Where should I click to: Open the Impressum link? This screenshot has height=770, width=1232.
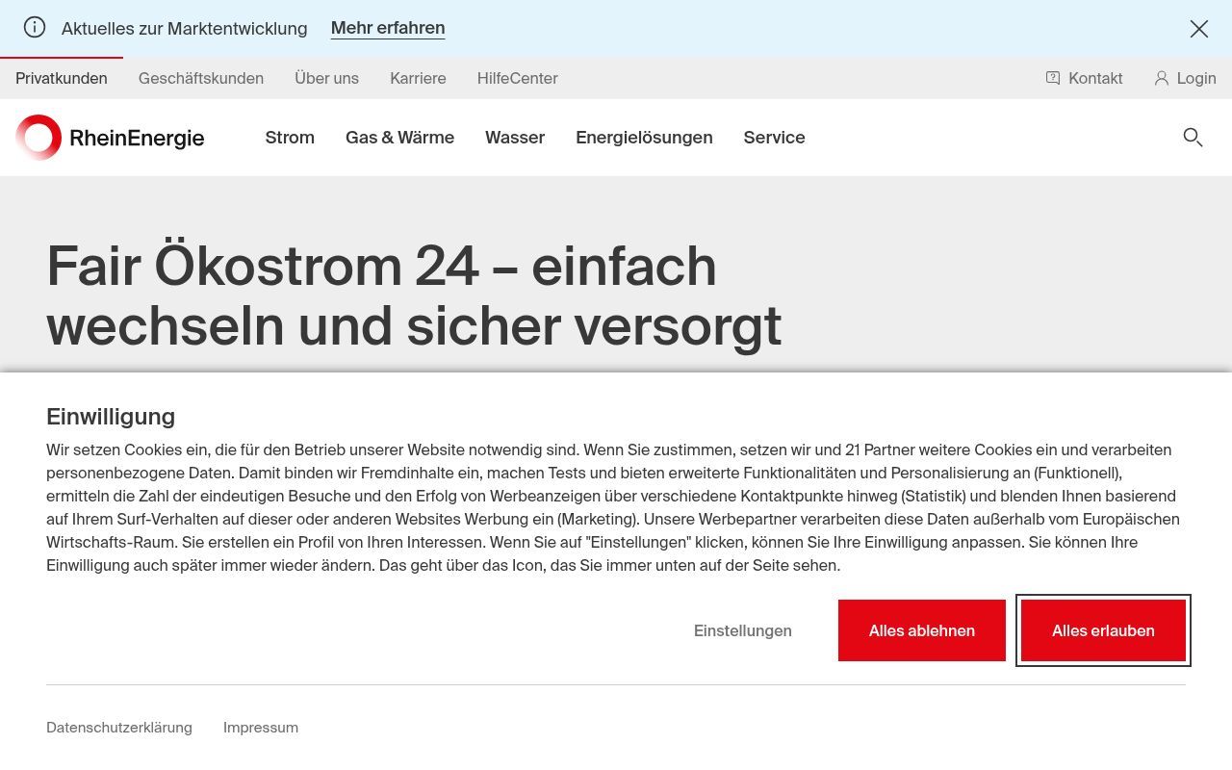pos(261,728)
